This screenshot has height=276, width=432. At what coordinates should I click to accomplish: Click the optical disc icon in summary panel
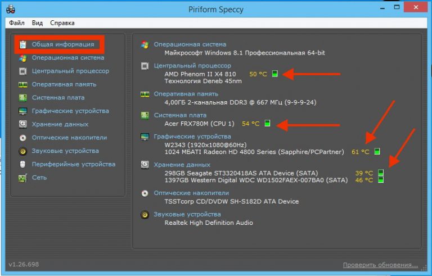(145, 193)
